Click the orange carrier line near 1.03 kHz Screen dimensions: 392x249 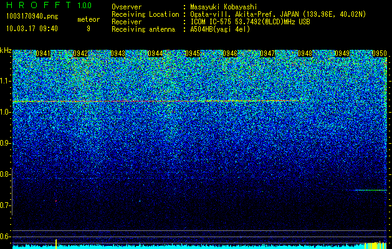[155, 101]
